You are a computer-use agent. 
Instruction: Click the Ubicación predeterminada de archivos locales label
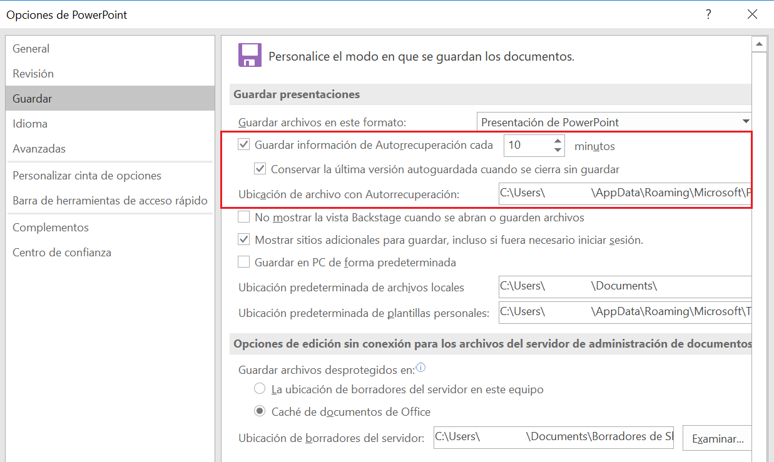point(352,288)
